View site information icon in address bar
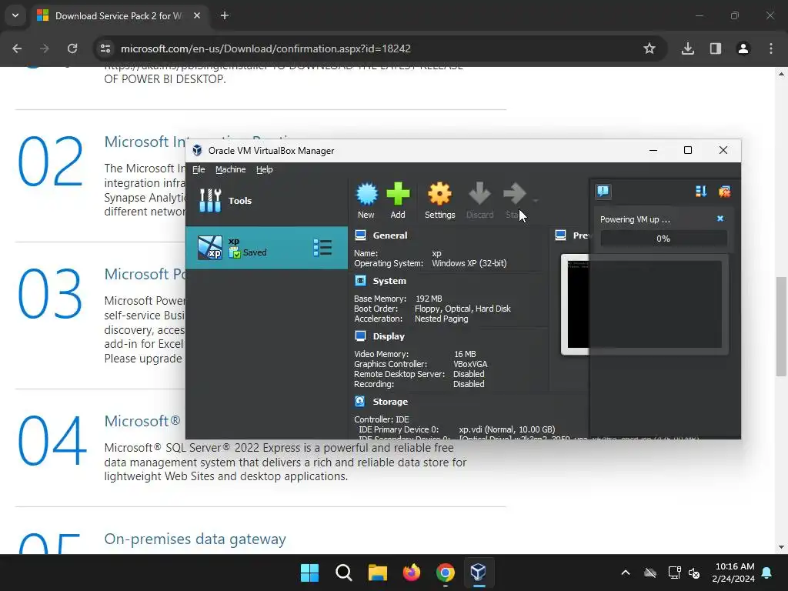The height and width of the screenshot is (591, 788). pos(105,48)
